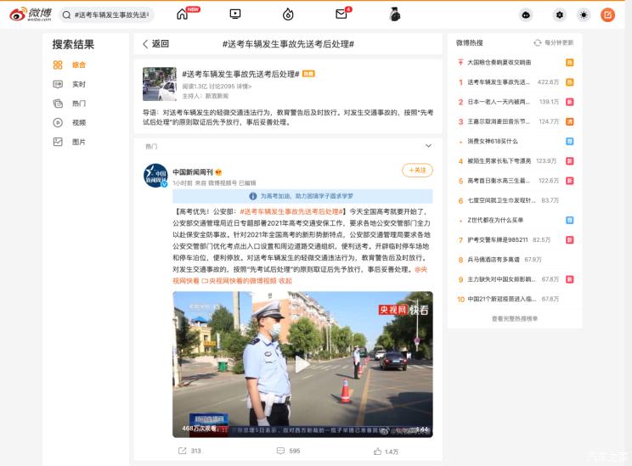
Task: Switch to the 图片 search filter
Action: tap(78, 142)
